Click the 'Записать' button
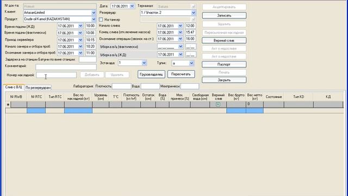The width and height of the screenshot is (348, 196). pyautogui.click(x=224, y=16)
